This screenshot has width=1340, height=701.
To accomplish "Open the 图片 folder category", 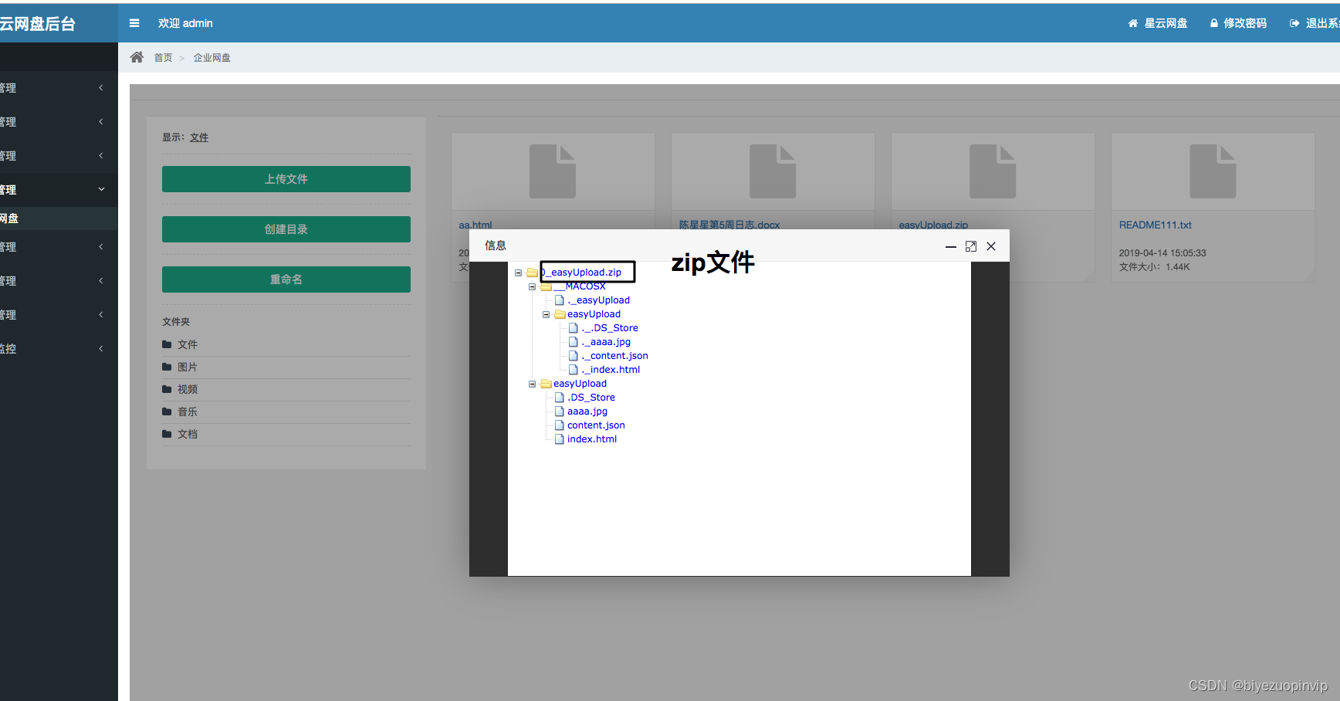I will pos(188,367).
